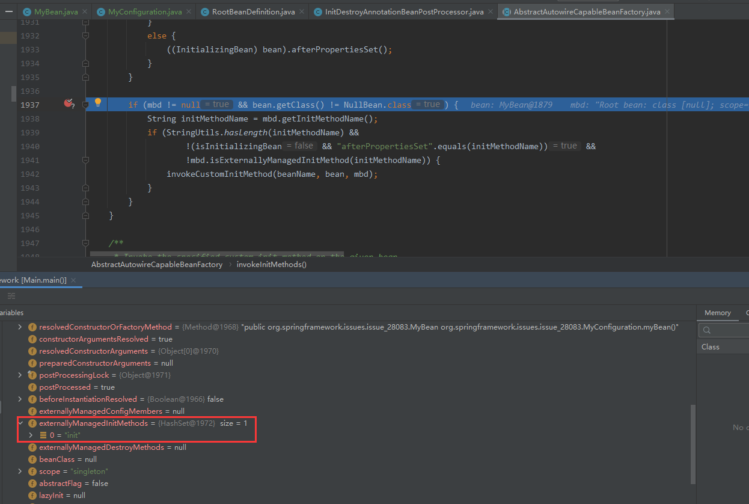Click the hide tool window dash icon at top-left
The height and width of the screenshot is (504, 749).
click(9, 11)
